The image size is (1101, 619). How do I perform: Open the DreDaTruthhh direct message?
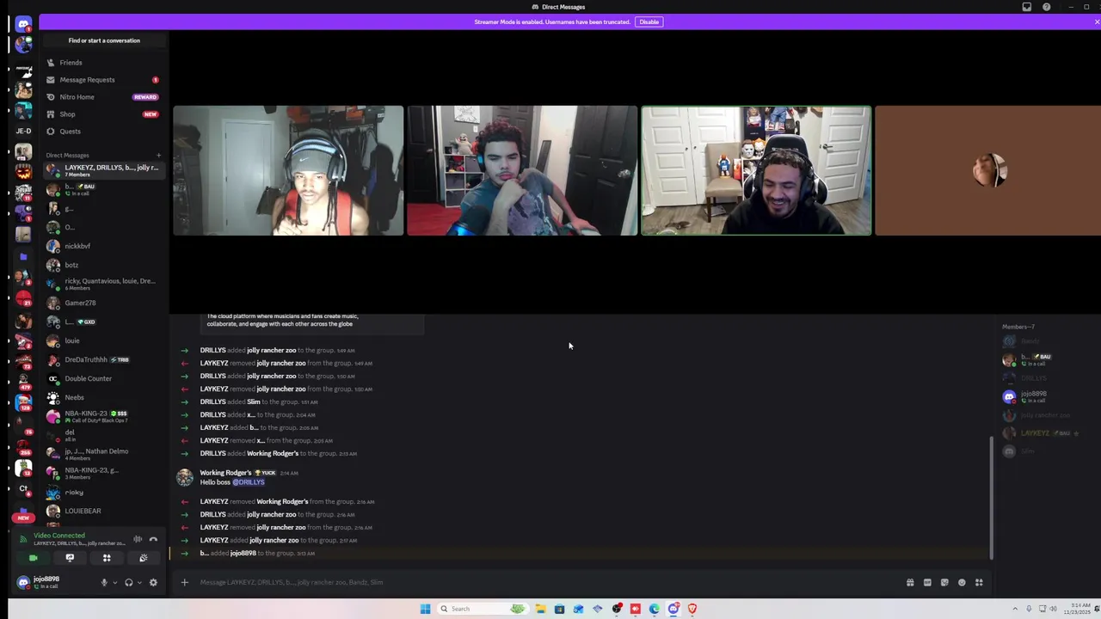103,359
